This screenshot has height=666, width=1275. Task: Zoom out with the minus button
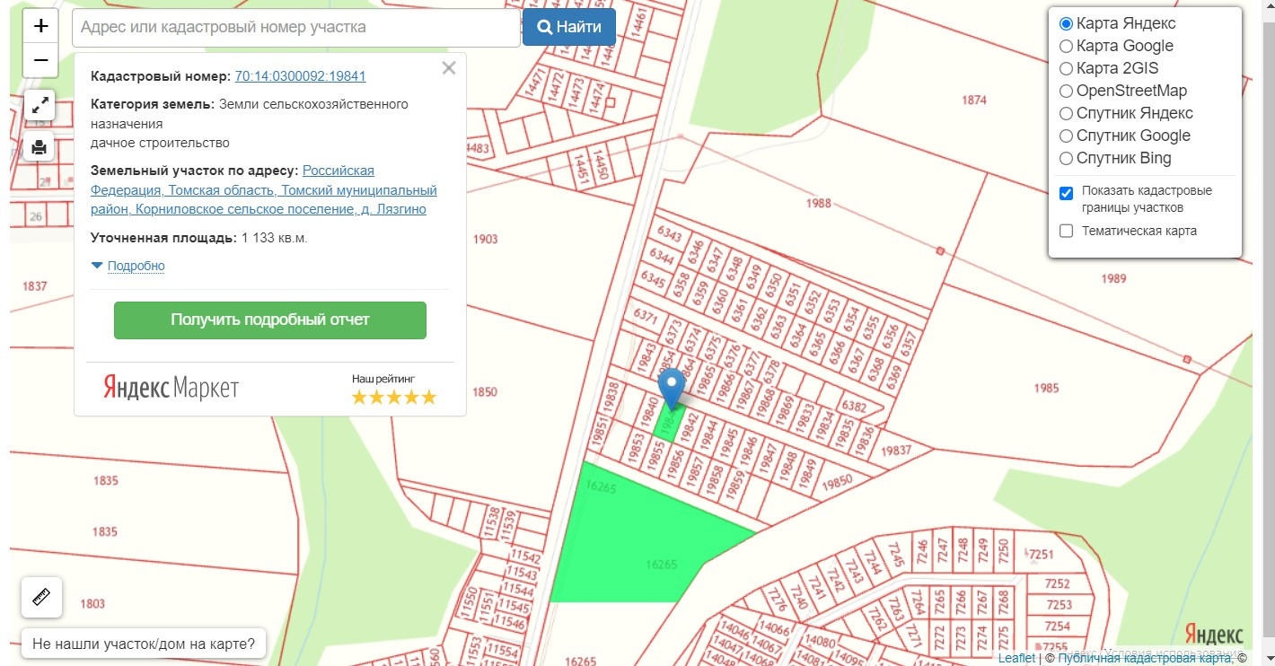point(40,60)
